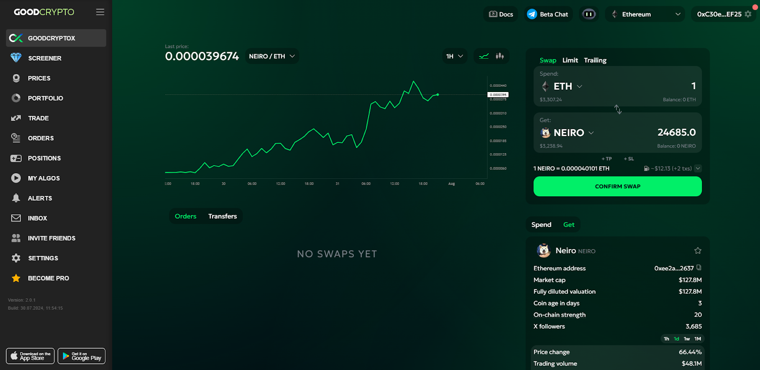760x370 pixels.
Task: Click the Become Pro star icon
Action: (x=16, y=278)
